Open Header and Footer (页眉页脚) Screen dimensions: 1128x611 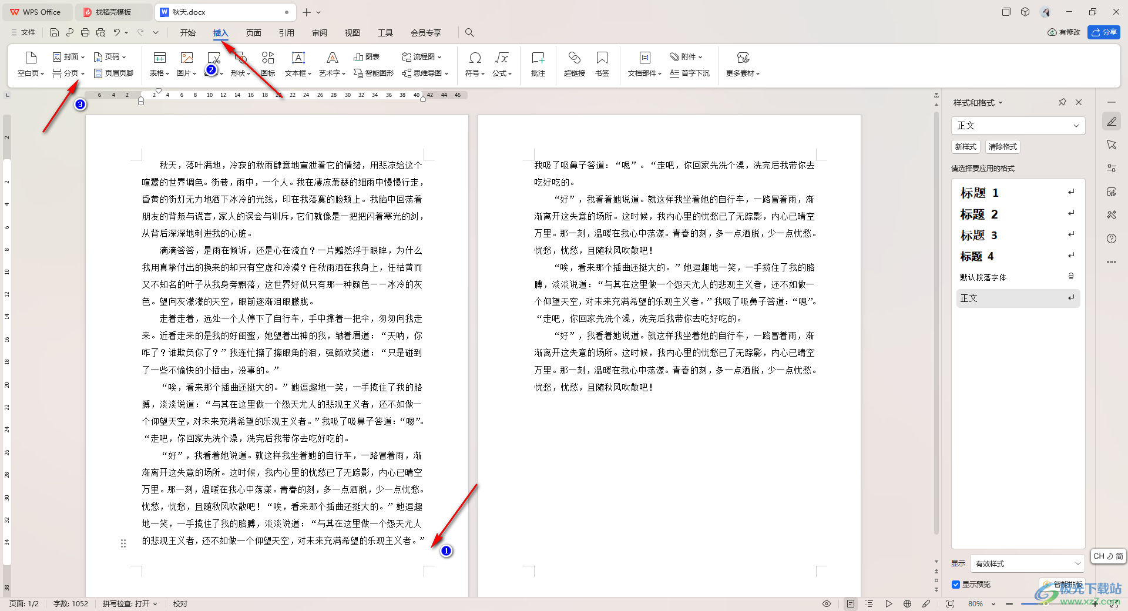tap(114, 73)
